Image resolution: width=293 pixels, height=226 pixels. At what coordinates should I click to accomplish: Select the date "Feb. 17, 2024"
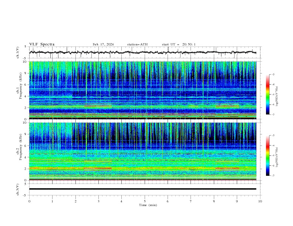point(103,44)
